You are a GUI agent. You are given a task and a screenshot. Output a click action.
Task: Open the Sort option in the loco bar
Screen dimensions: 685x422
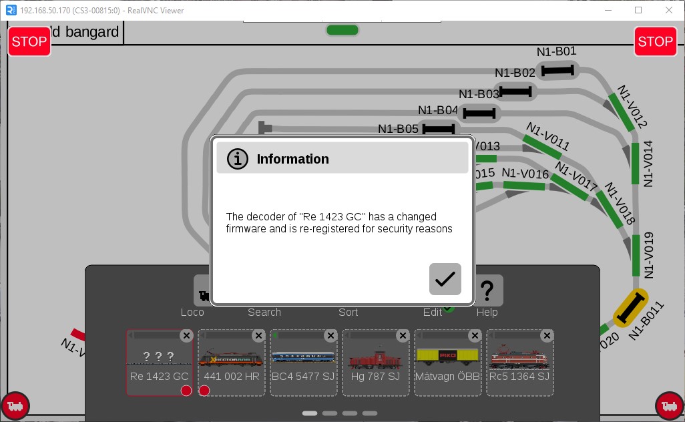pyautogui.click(x=349, y=312)
